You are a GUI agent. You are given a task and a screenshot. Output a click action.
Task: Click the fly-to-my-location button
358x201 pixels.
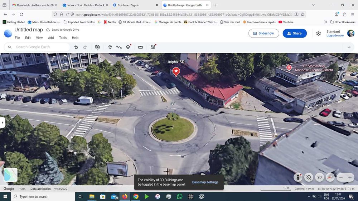(309, 177)
